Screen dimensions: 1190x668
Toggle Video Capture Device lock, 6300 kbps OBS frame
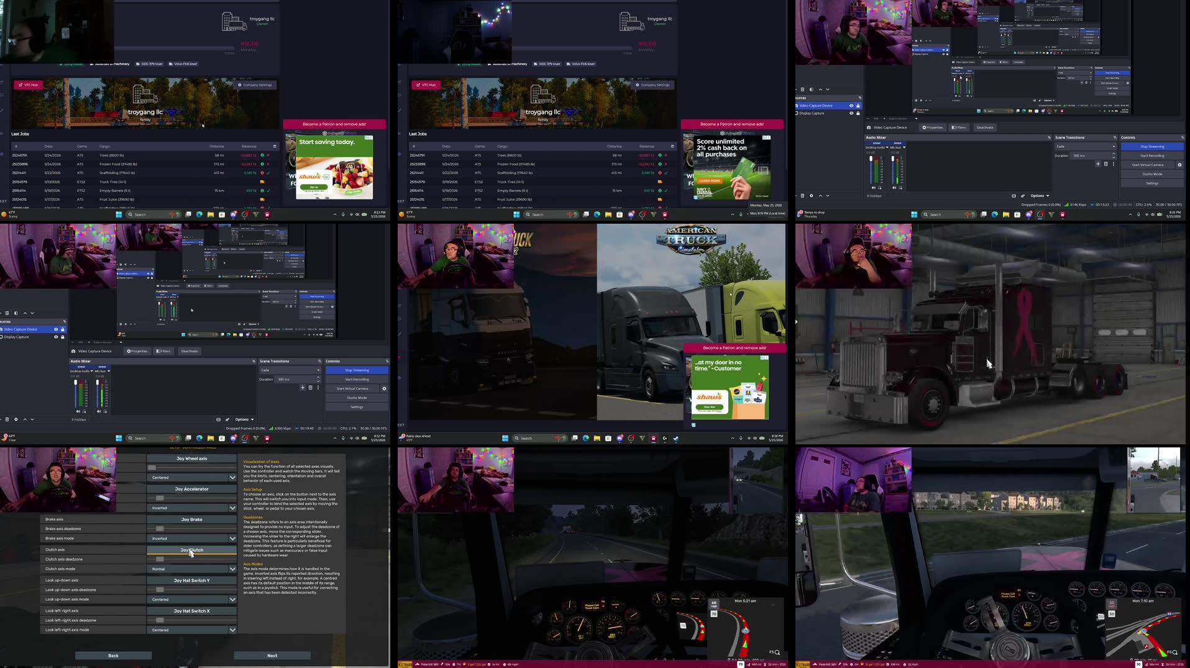[x=63, y=329]
